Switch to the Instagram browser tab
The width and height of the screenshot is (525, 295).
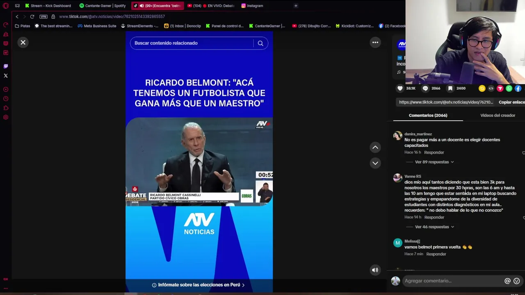coord(252,6)
